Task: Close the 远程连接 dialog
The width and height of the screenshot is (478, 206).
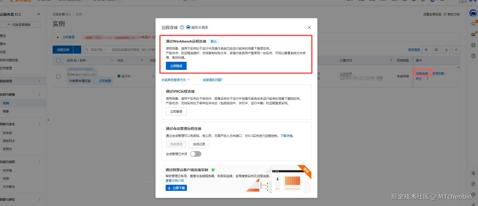Action: click(x=309, y=27)
